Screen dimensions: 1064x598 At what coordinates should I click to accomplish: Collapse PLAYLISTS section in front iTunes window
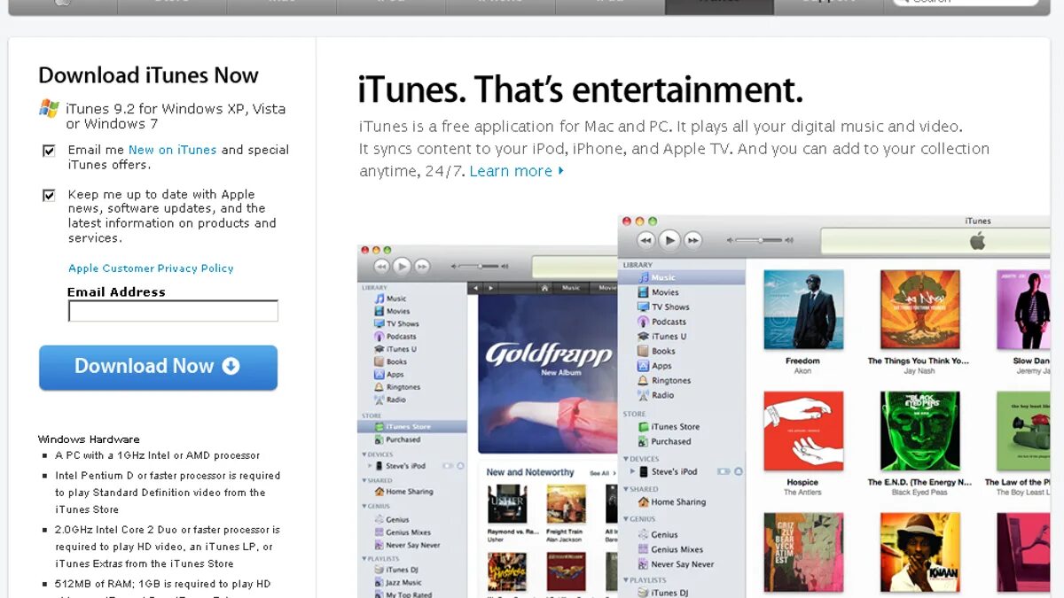pyautogui.click(x=624, y=580)
